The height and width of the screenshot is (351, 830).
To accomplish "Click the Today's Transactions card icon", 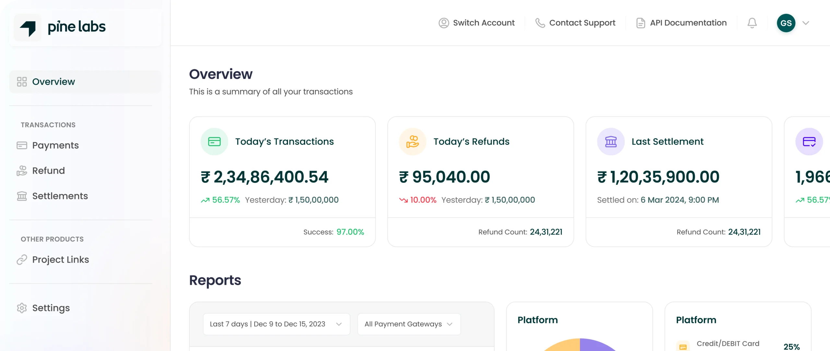I will [x=214, y=142].
